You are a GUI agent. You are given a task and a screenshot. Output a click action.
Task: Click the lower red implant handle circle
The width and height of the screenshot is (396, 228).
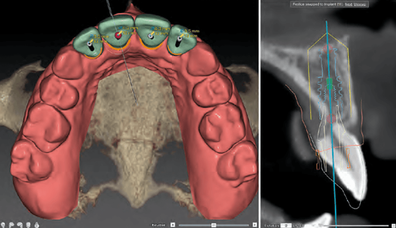click(331, 119)
